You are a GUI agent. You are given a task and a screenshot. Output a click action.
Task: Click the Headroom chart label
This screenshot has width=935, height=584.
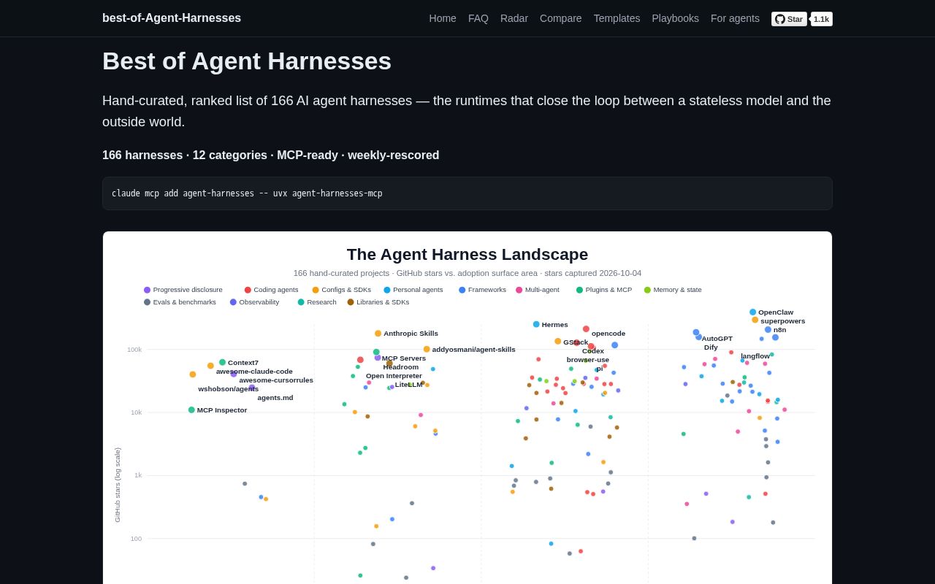pos(401,367)
